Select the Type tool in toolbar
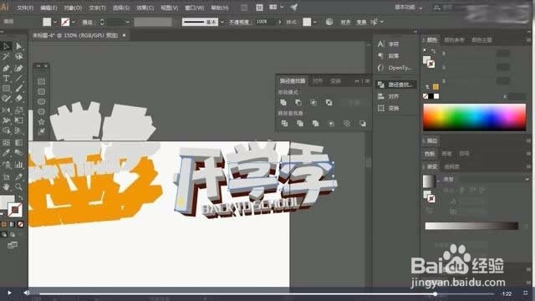Screen dimensions: 535x301 pyautogui.click(x=6, y=78)
